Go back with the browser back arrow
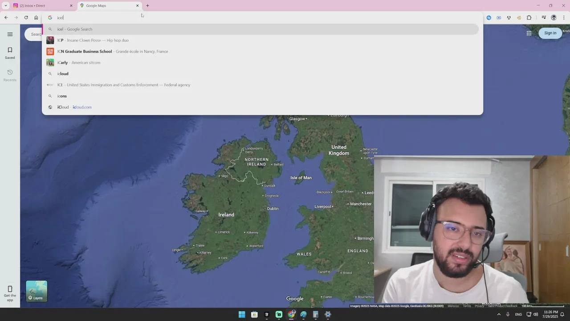This screenshot has height=321, width=570. point(6,17)
